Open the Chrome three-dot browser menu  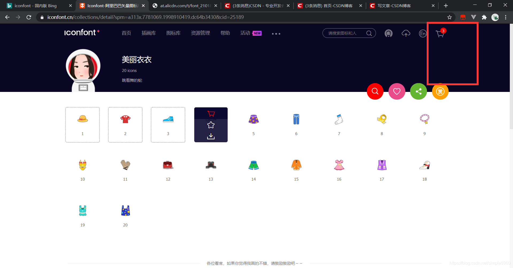click(506, 17)
